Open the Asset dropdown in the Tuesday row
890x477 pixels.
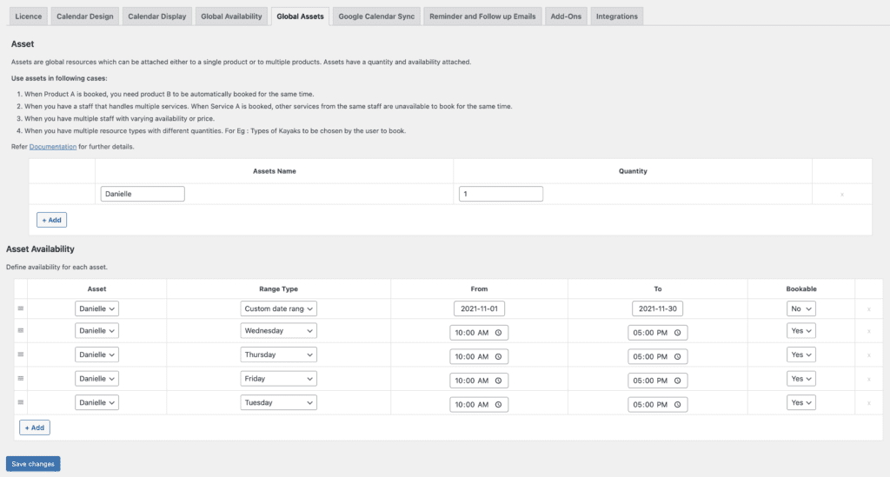point(96,402)
